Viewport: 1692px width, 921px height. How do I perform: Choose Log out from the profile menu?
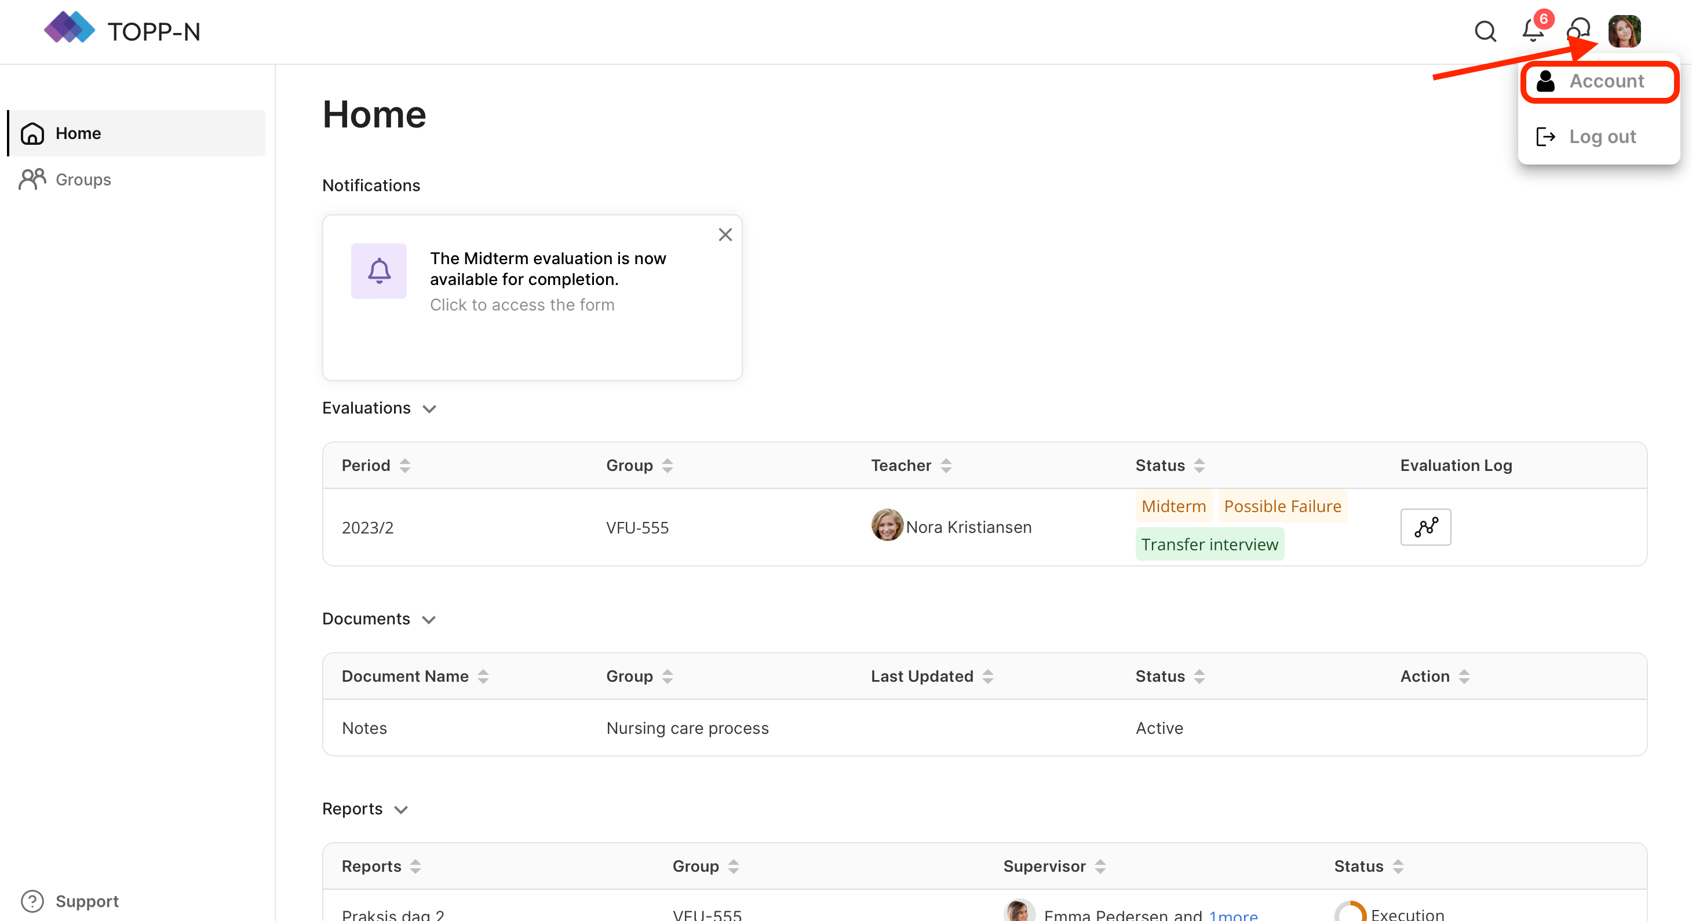1602,137
